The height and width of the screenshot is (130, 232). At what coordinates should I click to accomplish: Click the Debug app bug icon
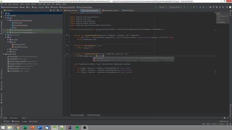tap(194, 7)
